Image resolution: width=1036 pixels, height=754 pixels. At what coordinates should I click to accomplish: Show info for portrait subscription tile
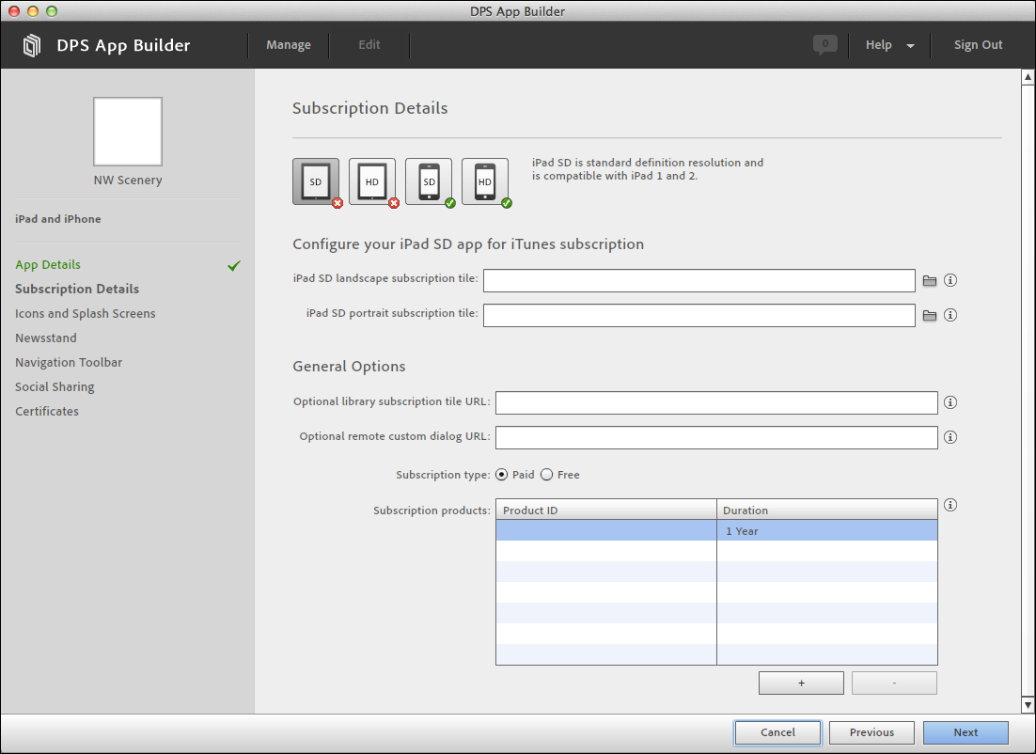950,315
